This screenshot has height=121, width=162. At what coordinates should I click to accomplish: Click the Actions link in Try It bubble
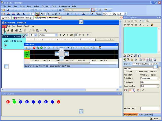click(17, 36)
